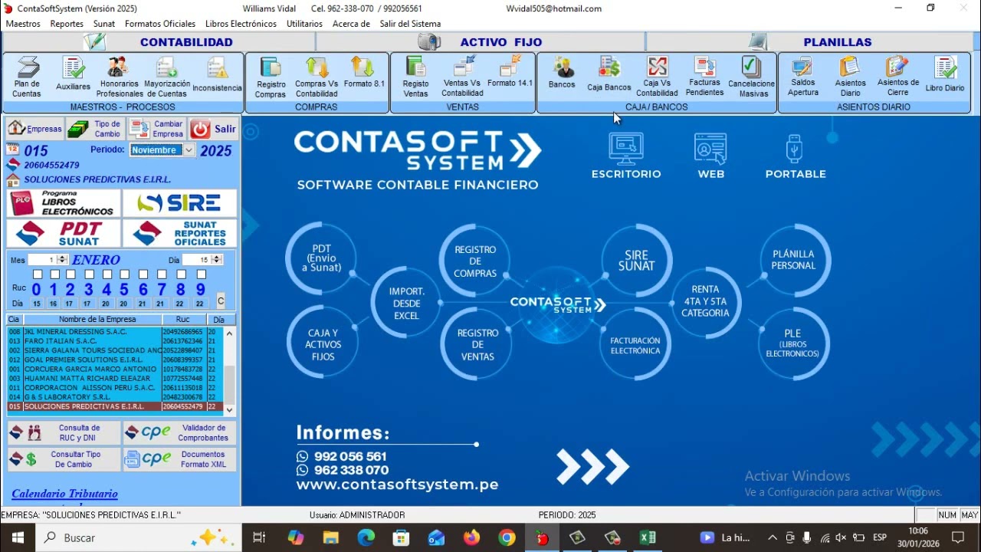The image size is (981, 552).
Task: Open the Maestros menu
Action: (x=23, y=24)
